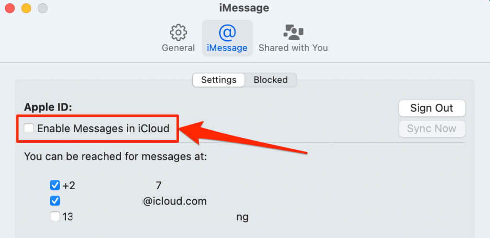Click the red close window button
The image size is (490, 238).
pyautogui.click(x=10, y=8)
